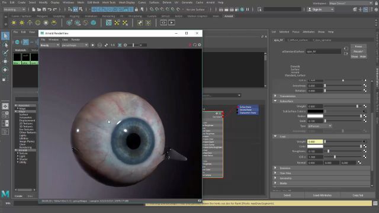Open the Sign In dropdown
Image resolution: width=379 pixels, height=213 pixels.
coord(320,9)
